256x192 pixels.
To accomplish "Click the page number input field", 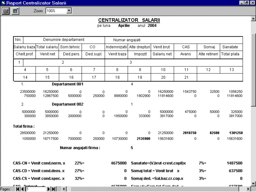I will click(x=36, y=189).
